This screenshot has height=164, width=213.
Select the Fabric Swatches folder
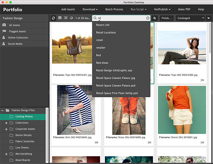(23, 142)
